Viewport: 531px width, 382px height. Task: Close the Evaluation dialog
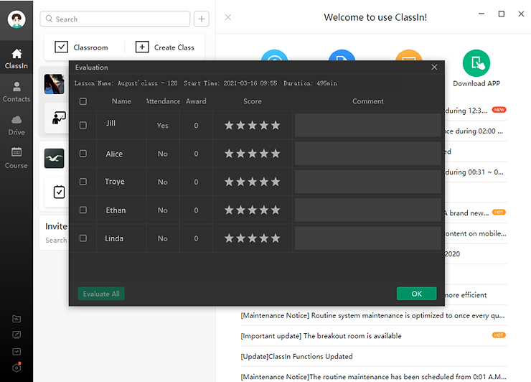(434, 67)
